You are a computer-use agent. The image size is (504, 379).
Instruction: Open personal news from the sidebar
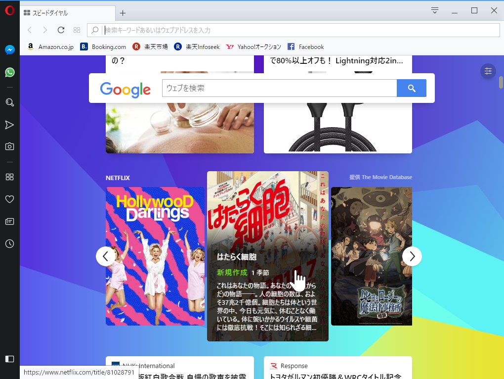(9, 221)
